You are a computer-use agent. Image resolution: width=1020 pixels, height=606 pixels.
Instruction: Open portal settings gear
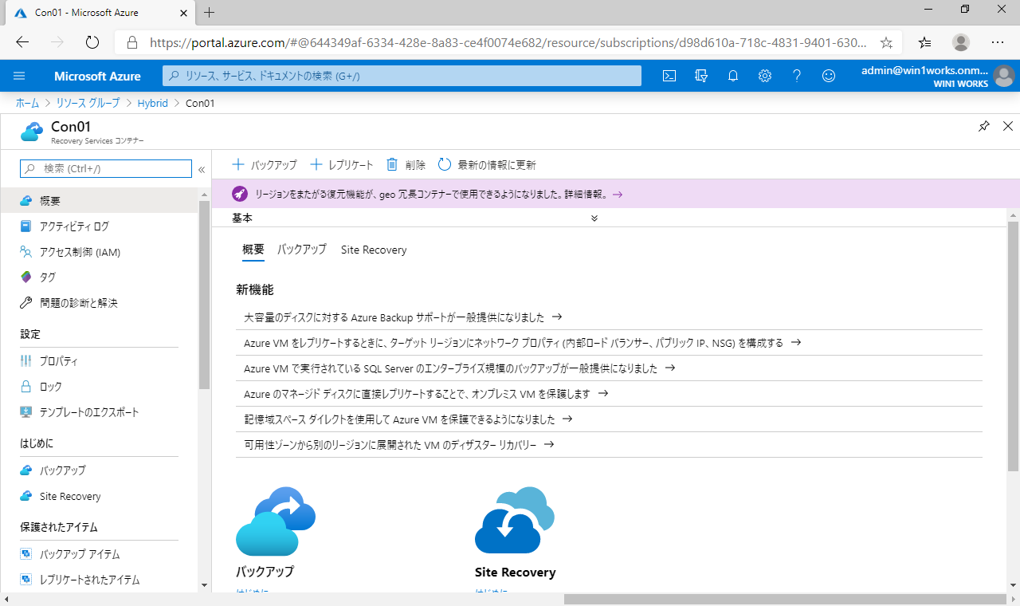[x=765, y=76]
